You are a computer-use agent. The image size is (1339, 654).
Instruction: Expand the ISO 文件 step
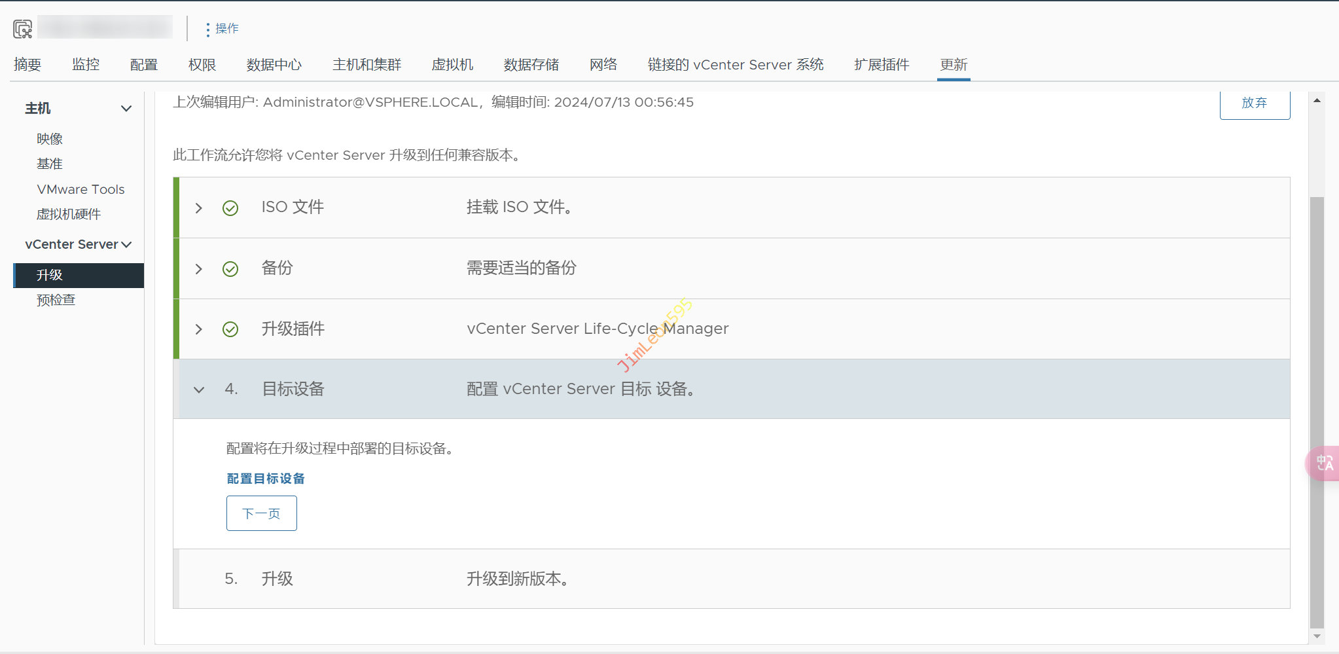pos(199,208)
